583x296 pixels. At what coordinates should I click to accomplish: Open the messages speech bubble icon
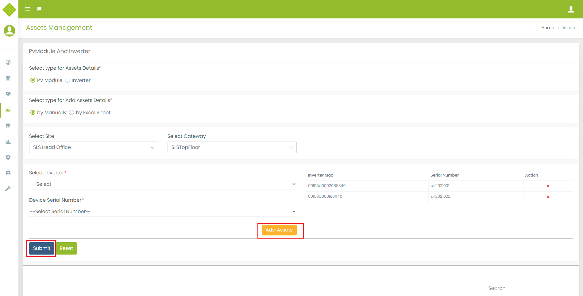39,9
